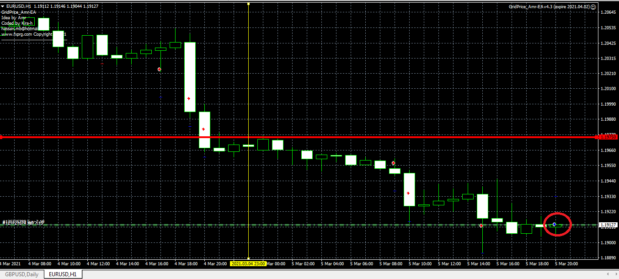Click the red 1.19750 price label
The height and width of the screenshot is (279, 619).
(608, 137)
